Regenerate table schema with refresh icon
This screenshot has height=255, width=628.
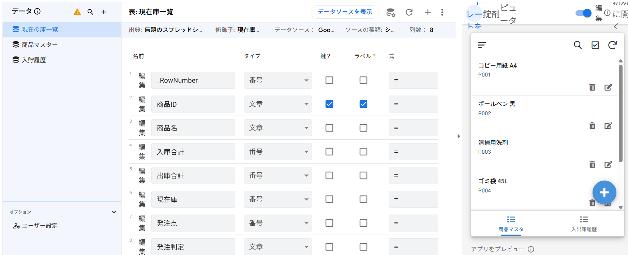409,13
